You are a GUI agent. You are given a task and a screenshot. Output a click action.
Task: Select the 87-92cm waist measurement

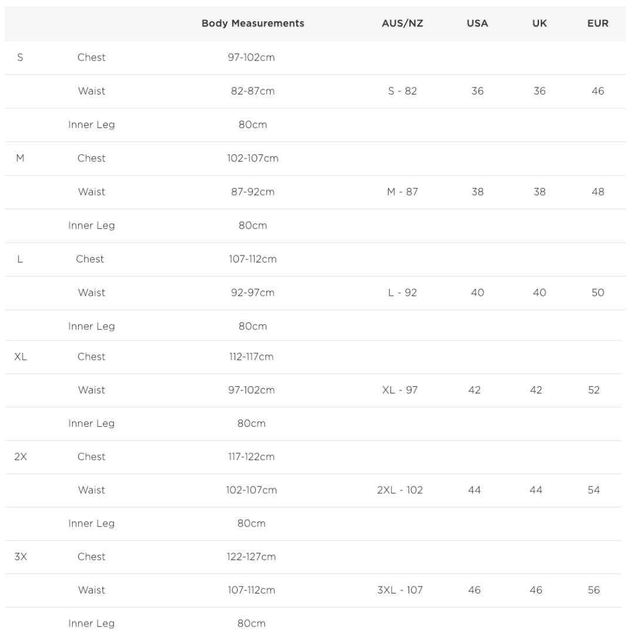click(252, 192)
